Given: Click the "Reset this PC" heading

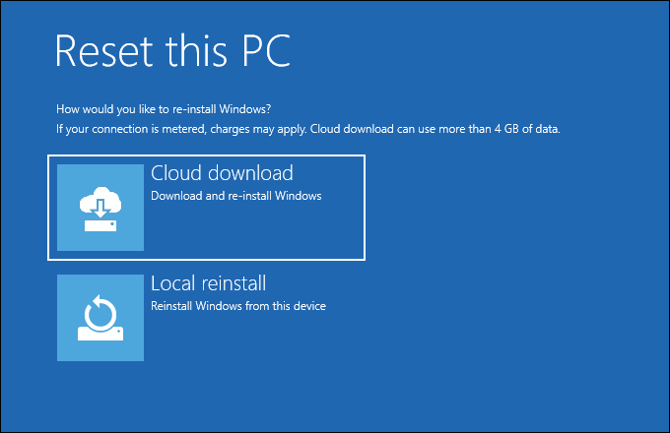Looking at the screenshot, I should [172, 49].
